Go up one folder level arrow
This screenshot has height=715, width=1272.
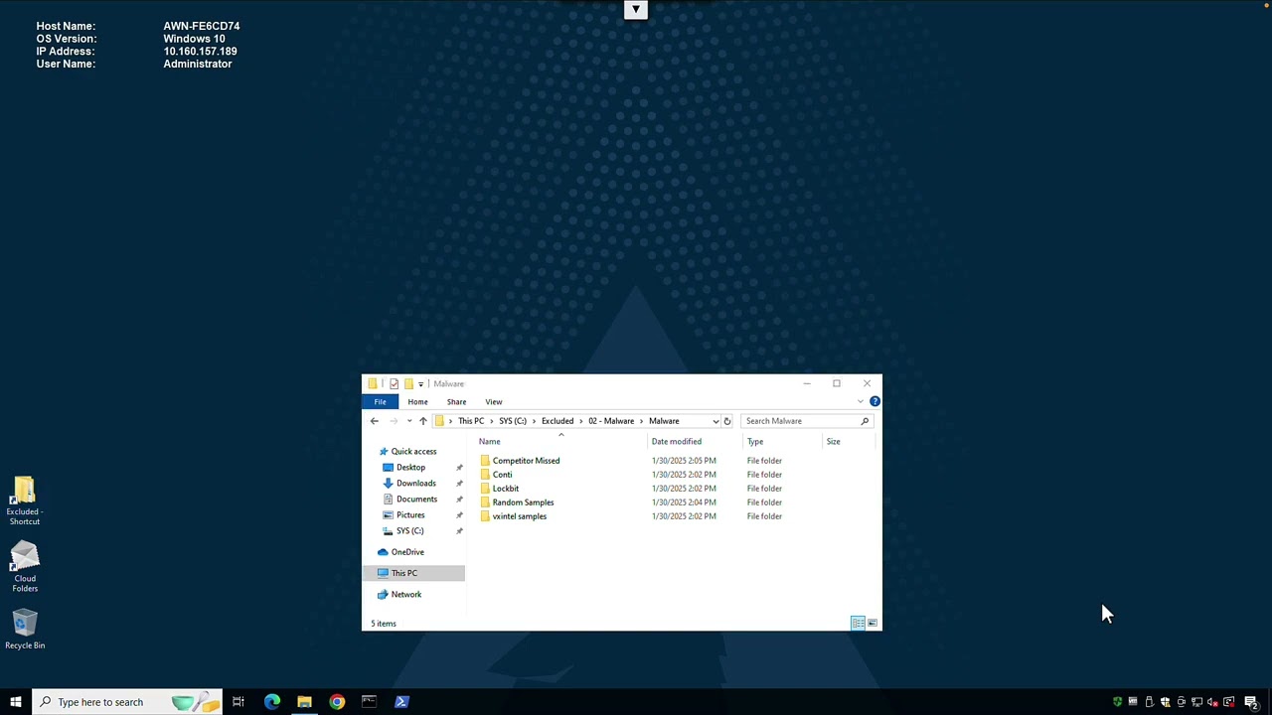click(x=422, y=421)
